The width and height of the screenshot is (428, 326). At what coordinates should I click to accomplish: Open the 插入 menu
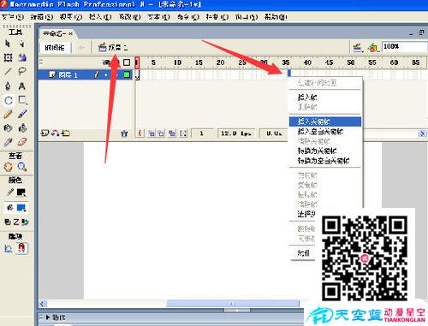point(100,17)
